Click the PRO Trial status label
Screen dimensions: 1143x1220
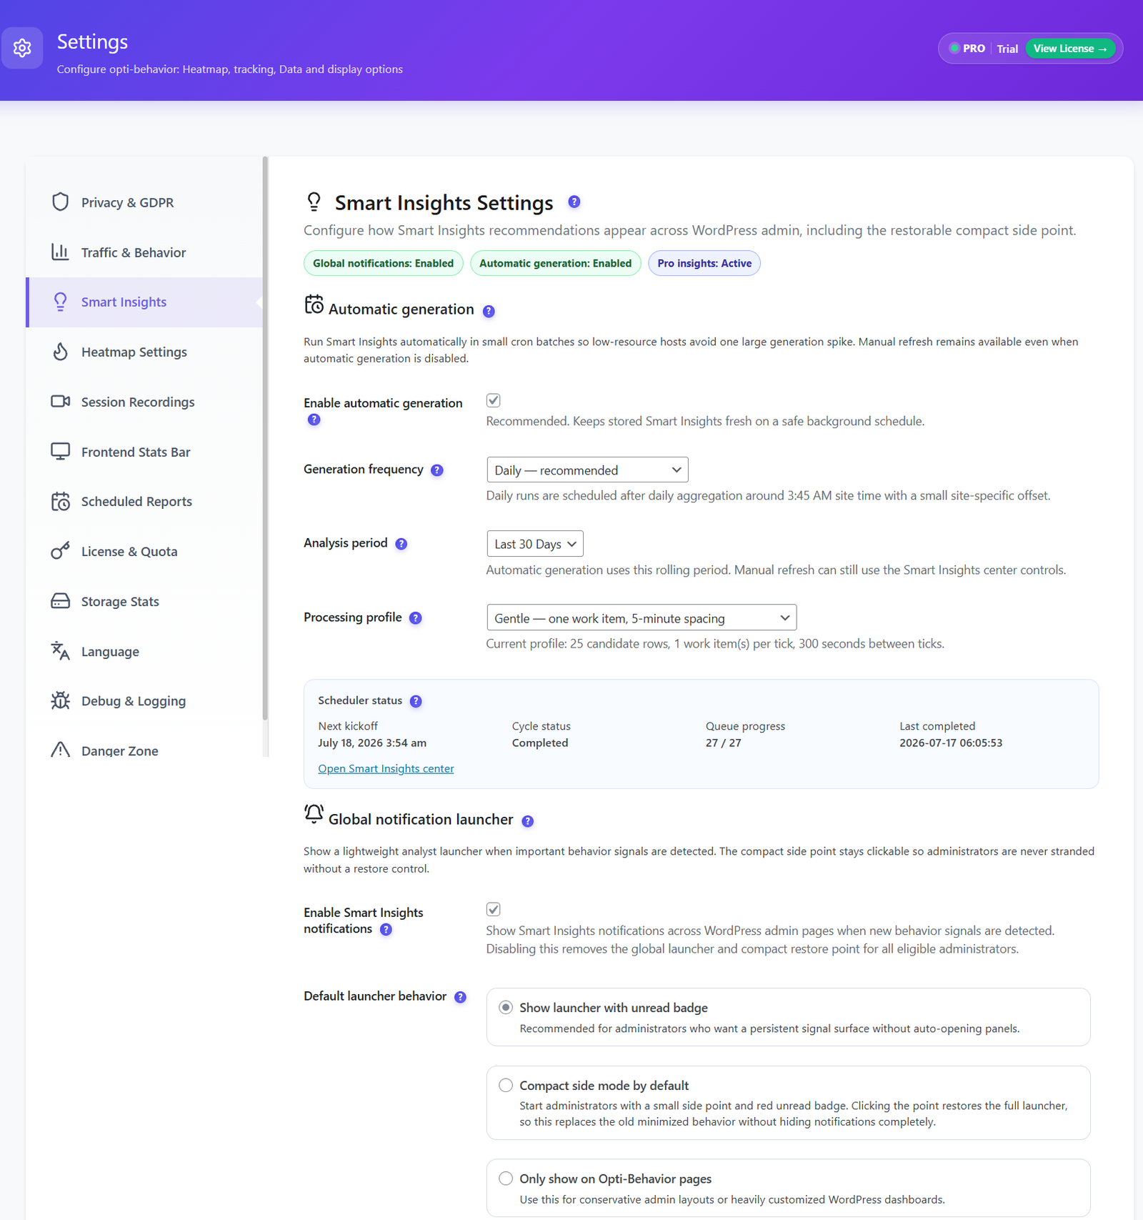pos(984,49)
